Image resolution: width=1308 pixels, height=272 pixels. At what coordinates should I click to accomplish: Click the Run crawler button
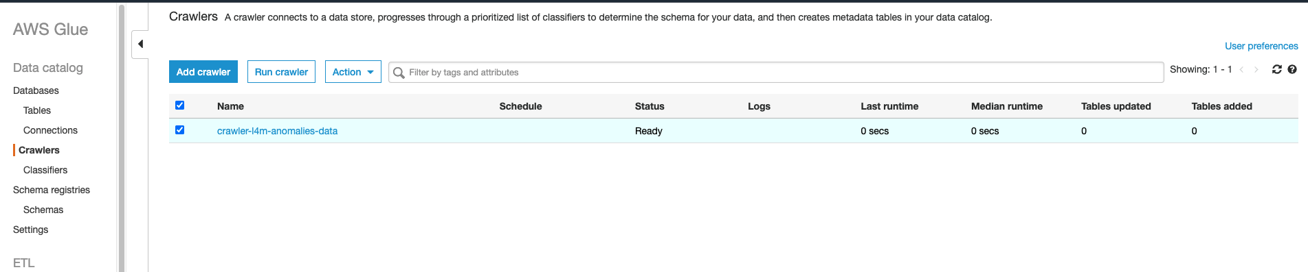point(281,72)
